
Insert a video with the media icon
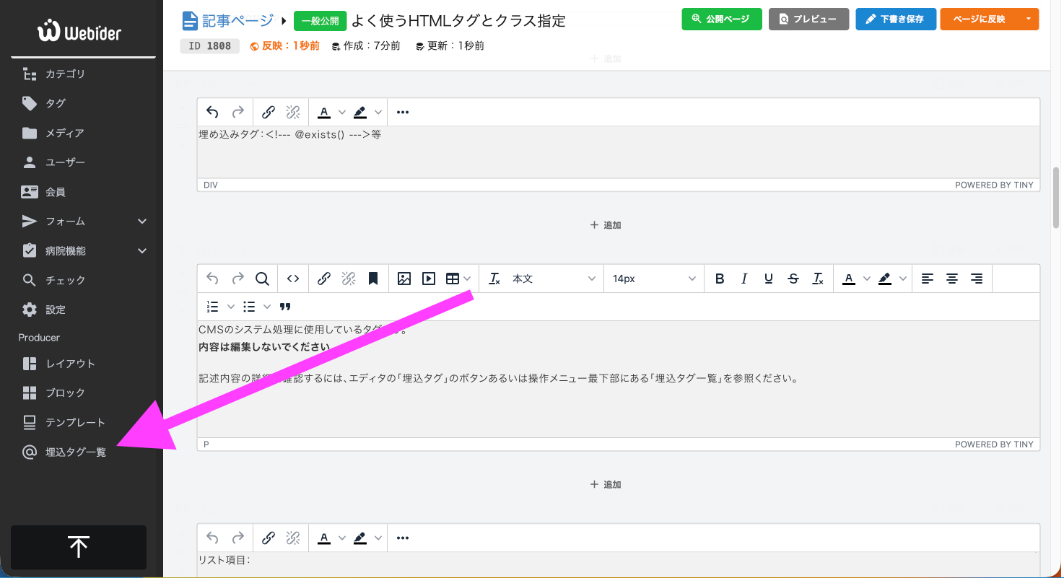(429, 278)
